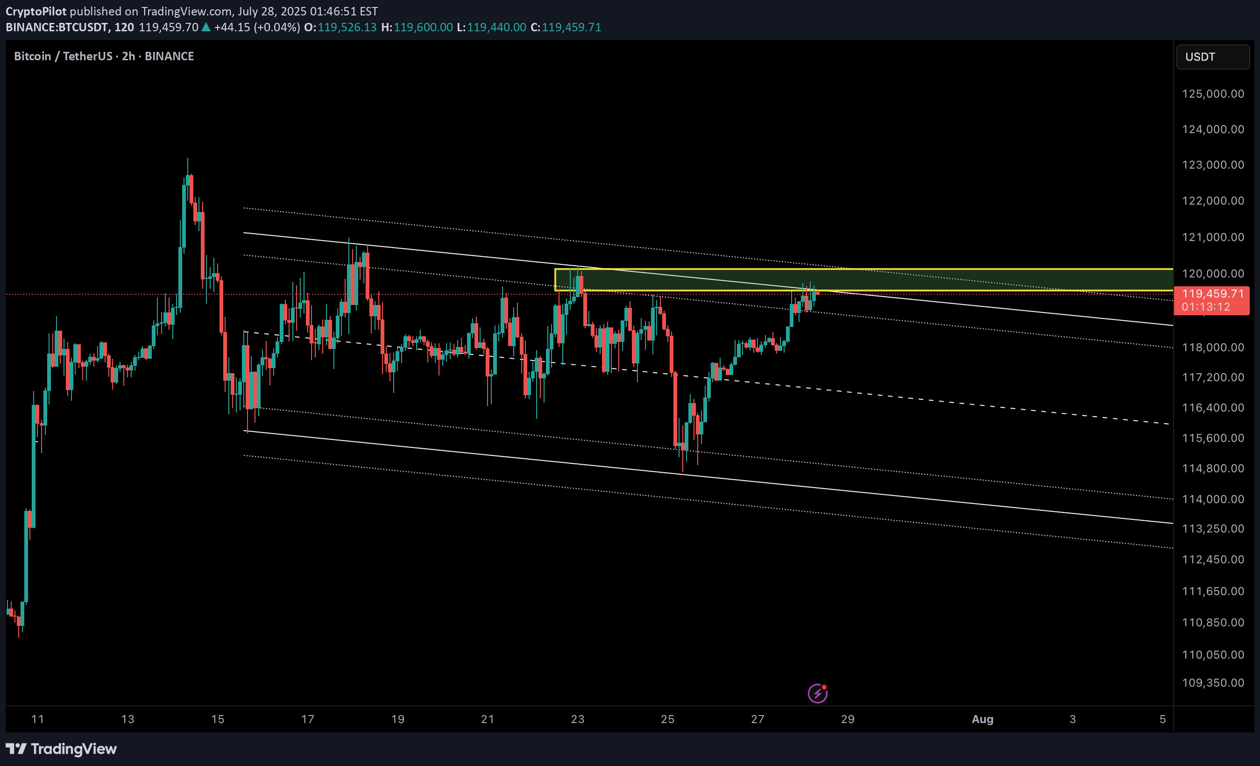Click the purple lightning event icon
The height and width of the screenshot is (766, 1260).
817,694
